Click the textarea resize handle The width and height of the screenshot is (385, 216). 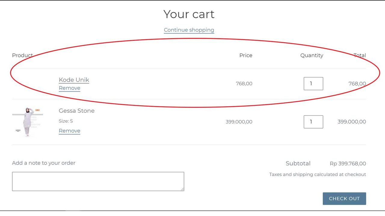(x=183, y=189)
